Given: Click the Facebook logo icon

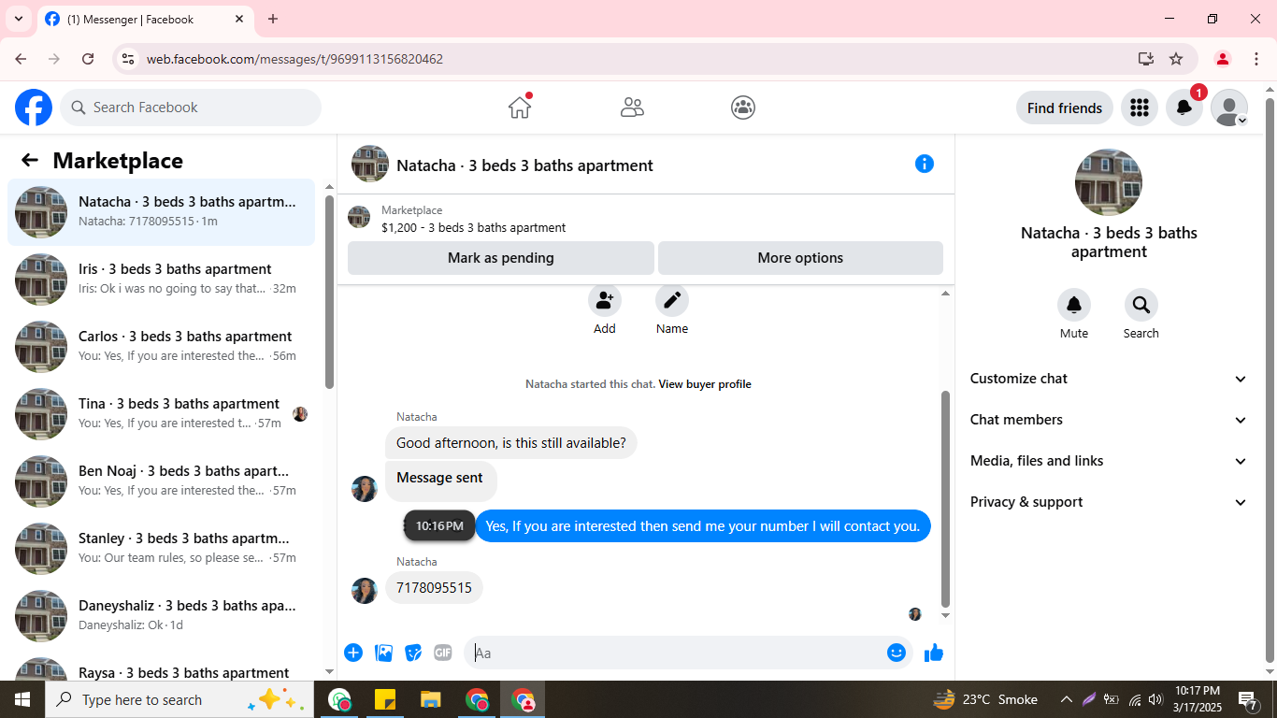Looking at the screenshot, I should point(34,108).
